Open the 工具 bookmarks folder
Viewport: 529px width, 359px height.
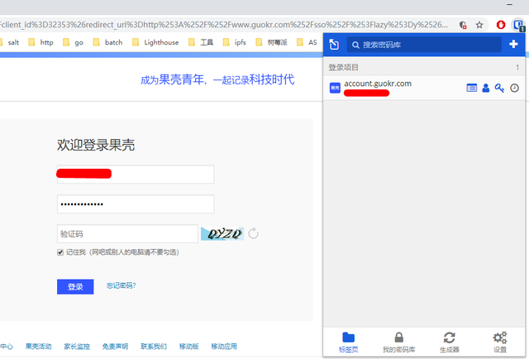[x=201, y=42]
